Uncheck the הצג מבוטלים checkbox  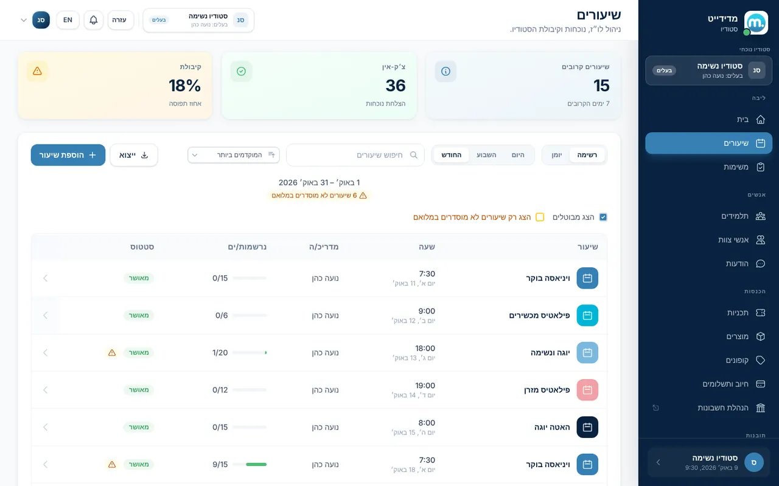coord(603,217)
